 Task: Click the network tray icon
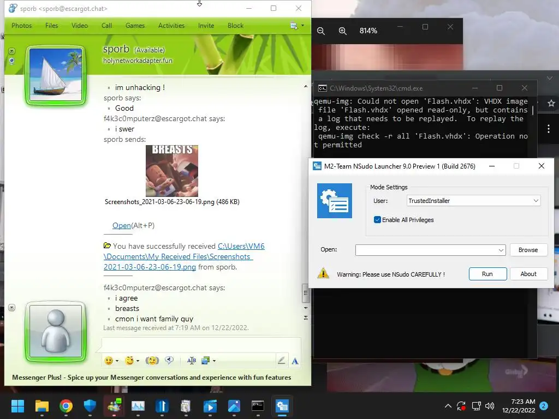[476, 406]
